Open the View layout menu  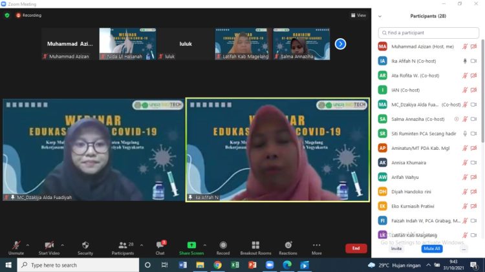click(359, 15)
